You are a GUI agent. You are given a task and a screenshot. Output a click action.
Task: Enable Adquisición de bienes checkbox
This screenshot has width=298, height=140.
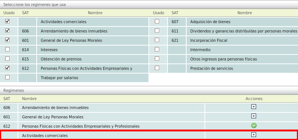[157, 21]
